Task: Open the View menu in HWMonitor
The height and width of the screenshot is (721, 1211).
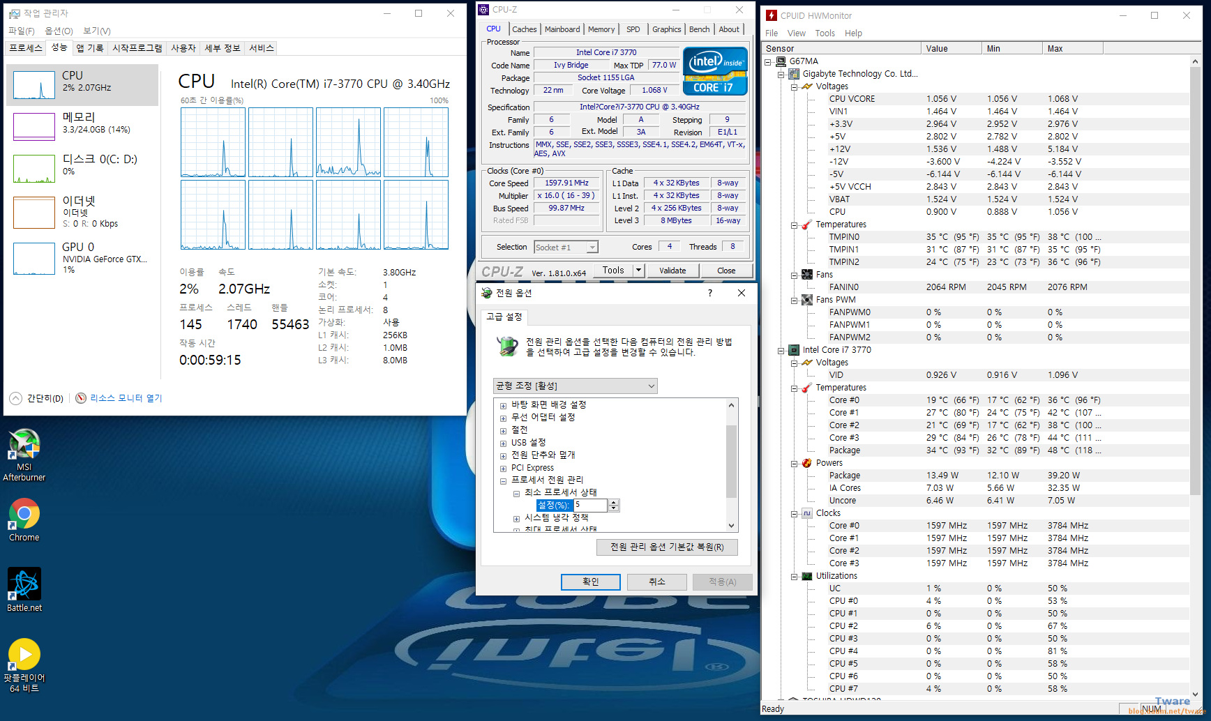Action: click(796, 33)
